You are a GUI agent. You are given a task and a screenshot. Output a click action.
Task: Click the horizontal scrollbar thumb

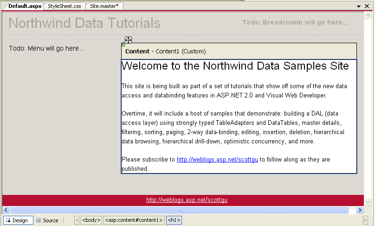(x=179, y=210)
